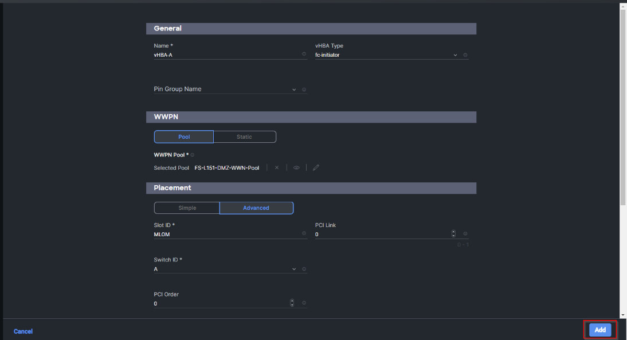Click info icon beside PCI Order

pos(304,303)
